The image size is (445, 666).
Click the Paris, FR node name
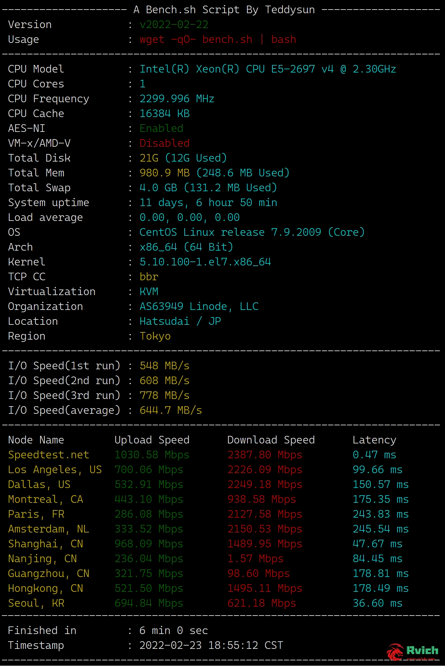(36, 514)
